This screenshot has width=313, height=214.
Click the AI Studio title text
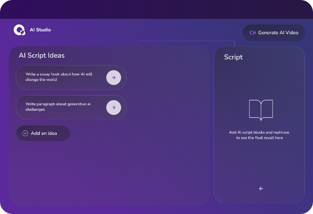pyautogui.click(x=40, y=30)
